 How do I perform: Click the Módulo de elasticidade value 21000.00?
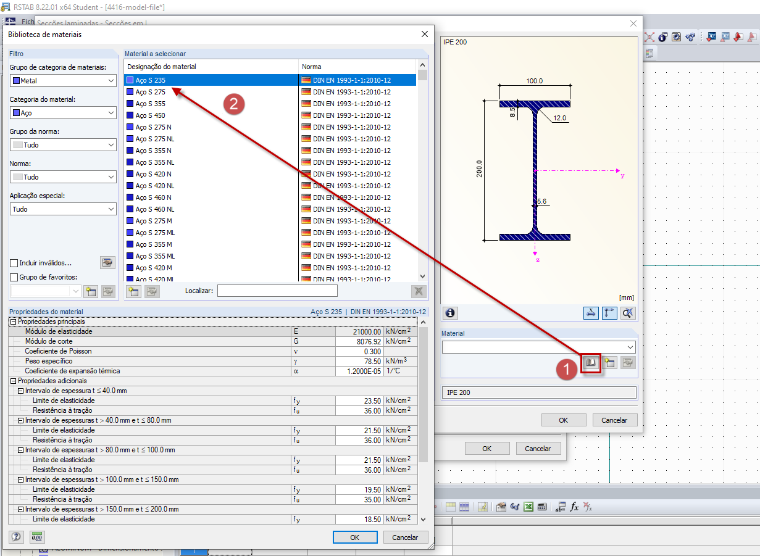(360, 332)
